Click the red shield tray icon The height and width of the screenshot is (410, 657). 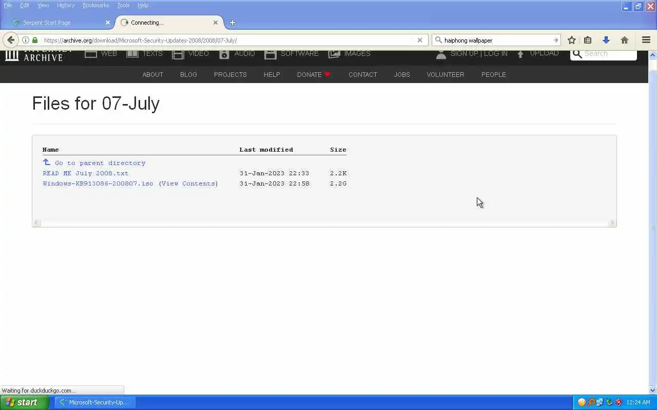point(619,402)
